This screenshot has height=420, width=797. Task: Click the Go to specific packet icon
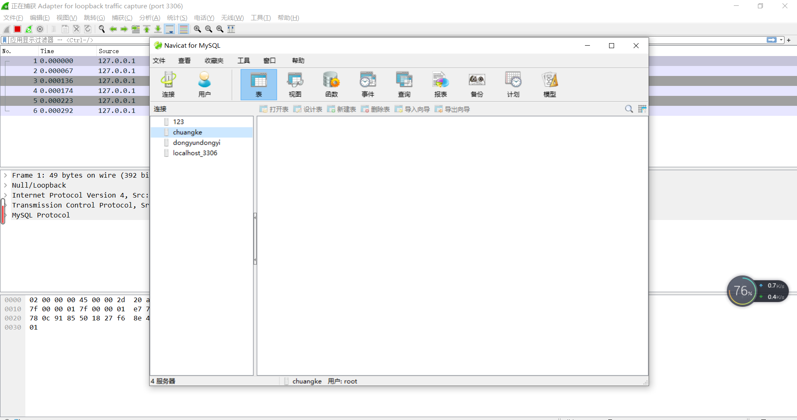tap(136, 29)
